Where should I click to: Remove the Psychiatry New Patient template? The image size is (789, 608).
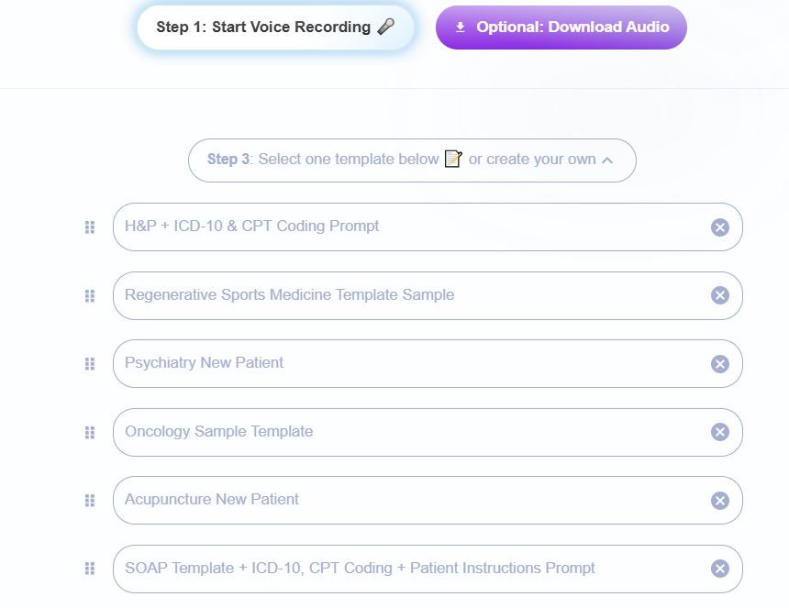pyautogui.click(x=720, y=364)
